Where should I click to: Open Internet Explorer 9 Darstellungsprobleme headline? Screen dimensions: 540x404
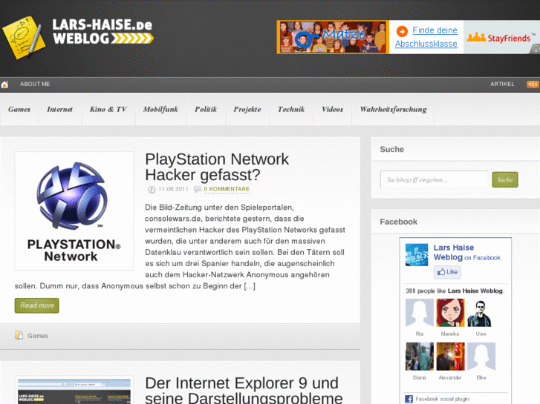tap(244, 390)
